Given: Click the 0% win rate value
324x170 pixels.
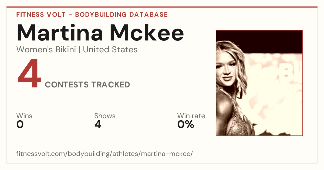Looking at the screenshot, I should 186,124.
